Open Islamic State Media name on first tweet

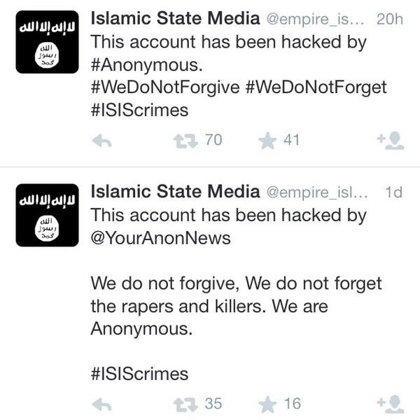click(176, 18)
